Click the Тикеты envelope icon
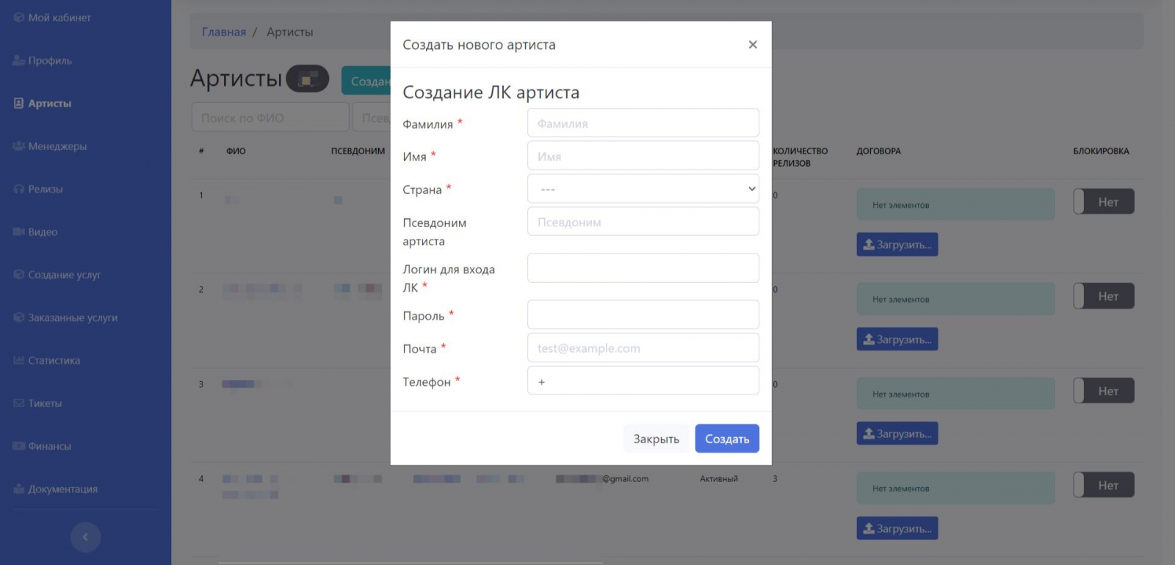The image size is (1175, 565). 19,403
